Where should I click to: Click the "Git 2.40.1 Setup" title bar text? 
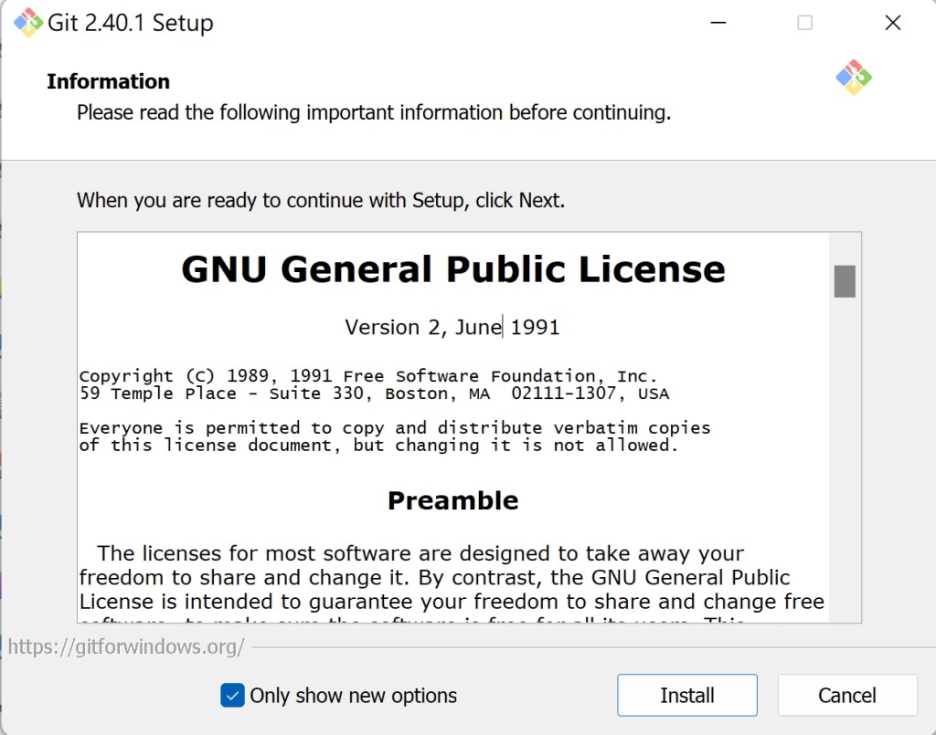tap(130, 23)
